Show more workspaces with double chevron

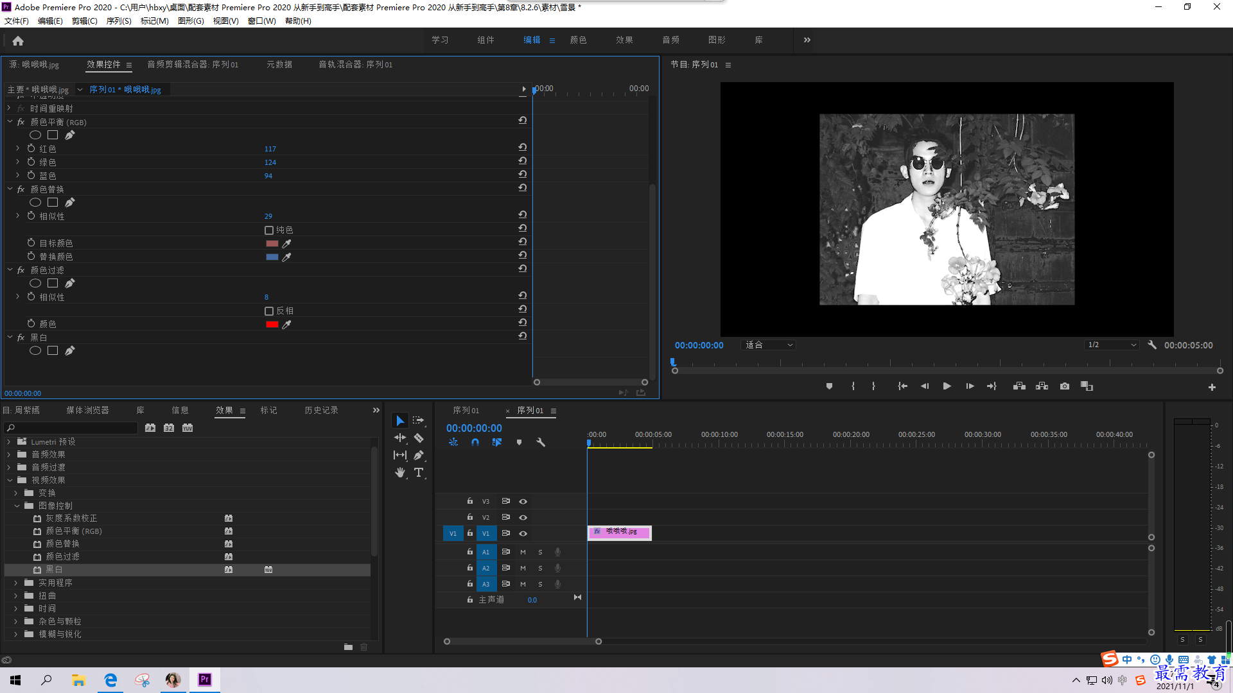point(807,40)
